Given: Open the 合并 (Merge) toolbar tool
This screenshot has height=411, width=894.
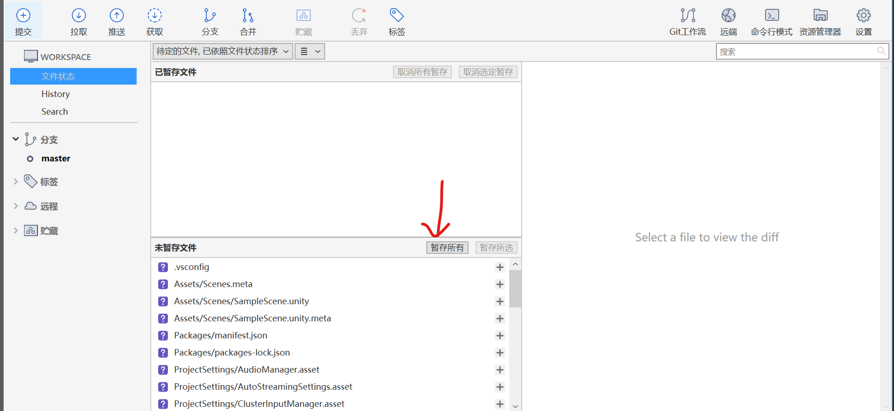Looking at the screenshot, I should pos(248,16).
